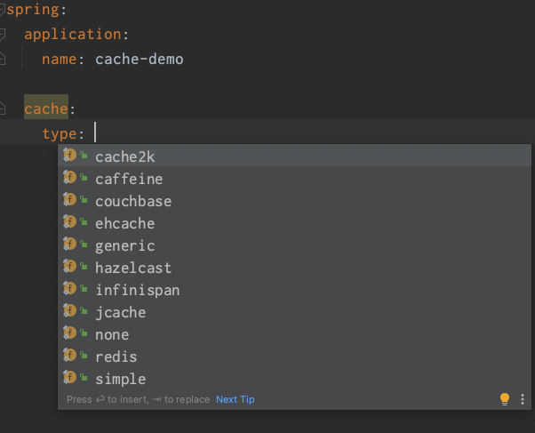Image resolution: width=535 pixels, height=433 pixels.
Task: Click the green lock icon next to cache2k
Action: tap(84, 156)
